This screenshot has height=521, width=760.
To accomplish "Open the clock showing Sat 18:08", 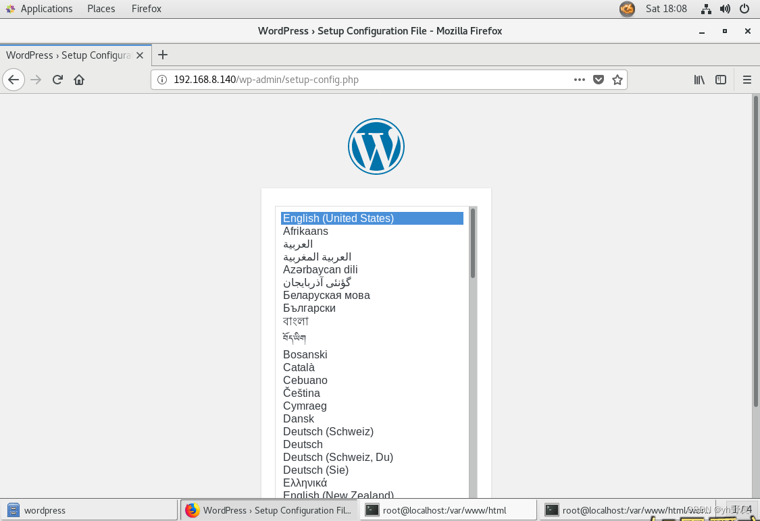I will pyautogui.click(x=666, y=9).
